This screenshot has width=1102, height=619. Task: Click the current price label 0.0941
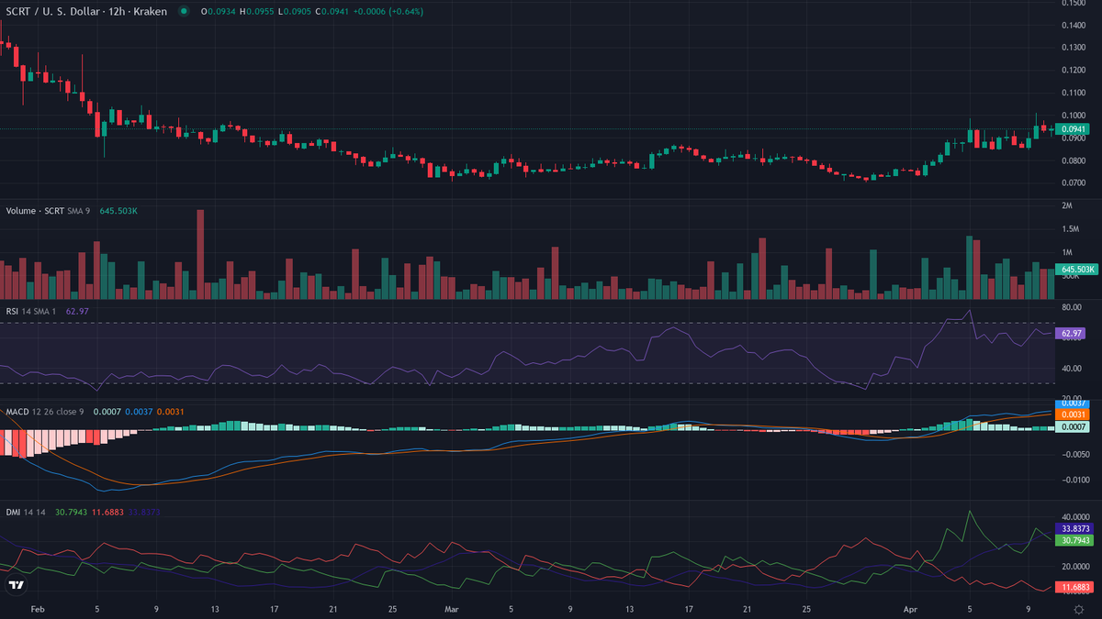[1073, 129]
